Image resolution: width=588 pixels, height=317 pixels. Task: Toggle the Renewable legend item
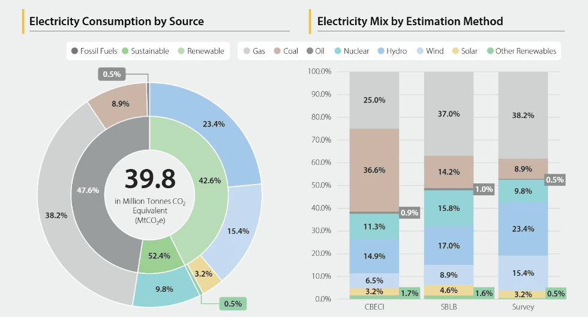pyautogui.click(x=201, y=51)
